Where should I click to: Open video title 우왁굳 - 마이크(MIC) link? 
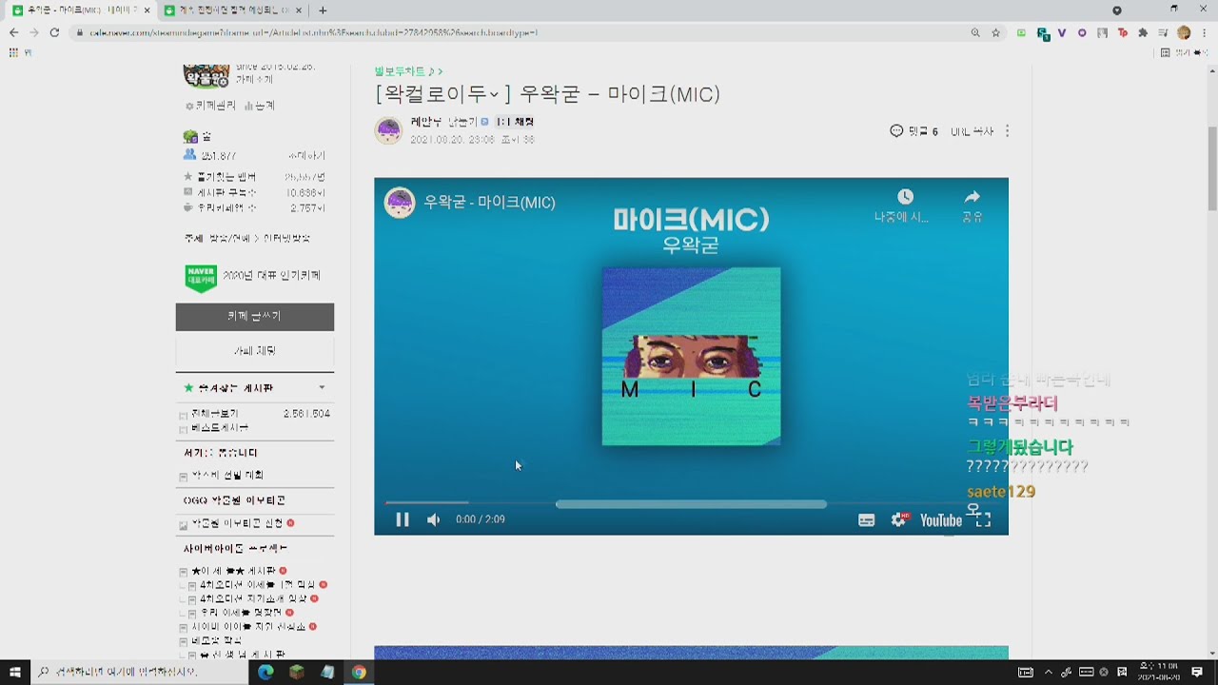[489, 203]
